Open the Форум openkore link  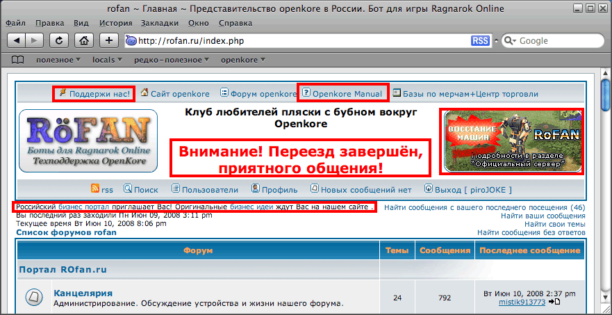point(263,94)
